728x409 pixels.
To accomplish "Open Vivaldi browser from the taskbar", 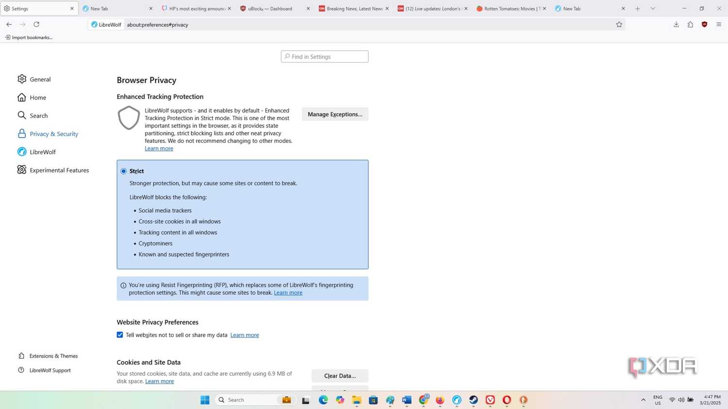I will pyautogui.click(x=490, y=400).
